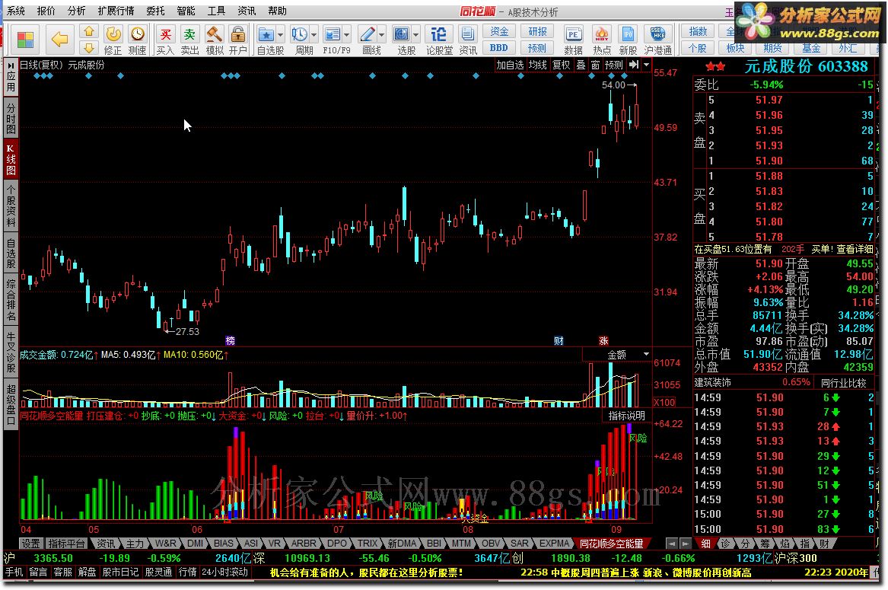Click the 买入 buy icon
The width and height of the screenshot is (888, 590).
(x=165, y=40)
